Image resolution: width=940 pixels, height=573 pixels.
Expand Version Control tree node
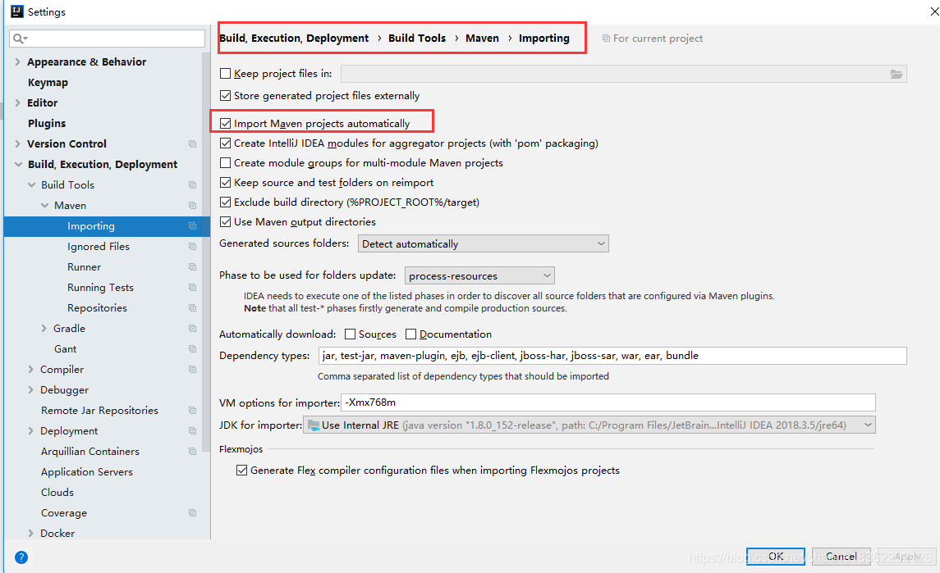tap(17, 143)
